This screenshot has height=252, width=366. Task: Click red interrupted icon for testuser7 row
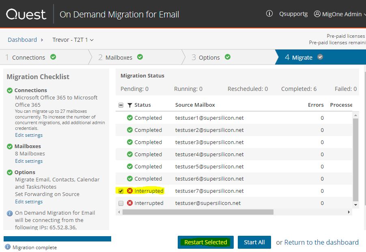click(130, 191)
